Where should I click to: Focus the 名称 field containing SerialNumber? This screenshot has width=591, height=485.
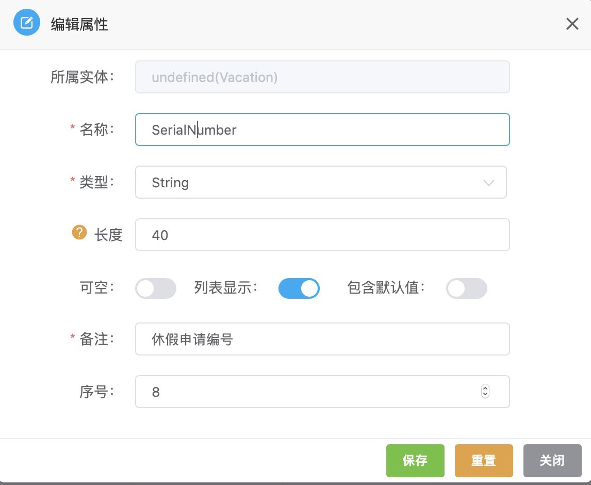click(322, 130)
